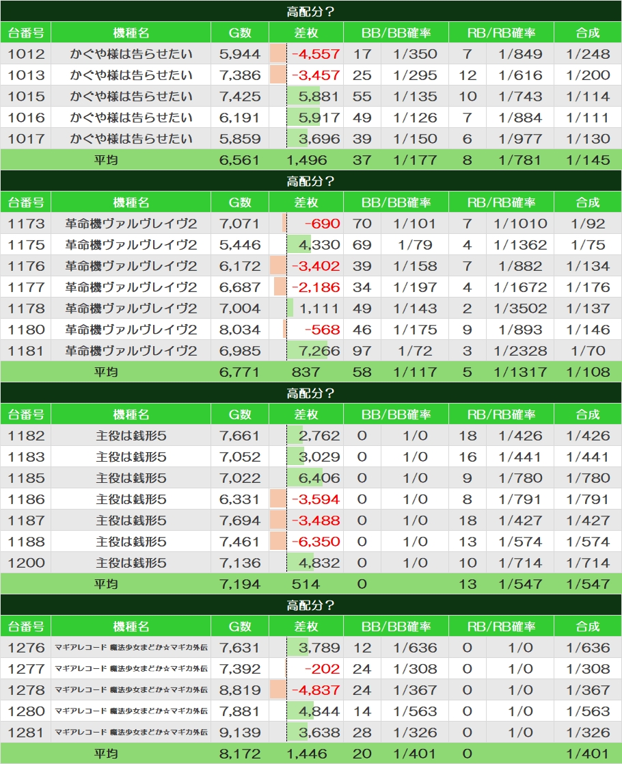Click the 7,266 difference value
Image resolution: width=622 pixels, height=764 pixels.
pos(319,351)
